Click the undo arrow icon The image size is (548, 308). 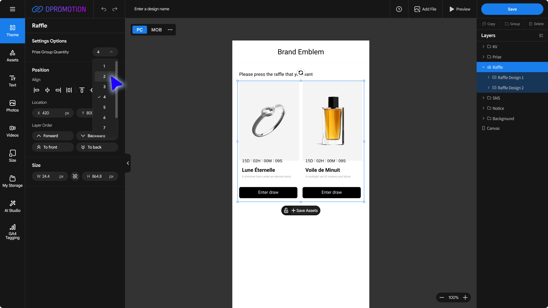(104, 9)
